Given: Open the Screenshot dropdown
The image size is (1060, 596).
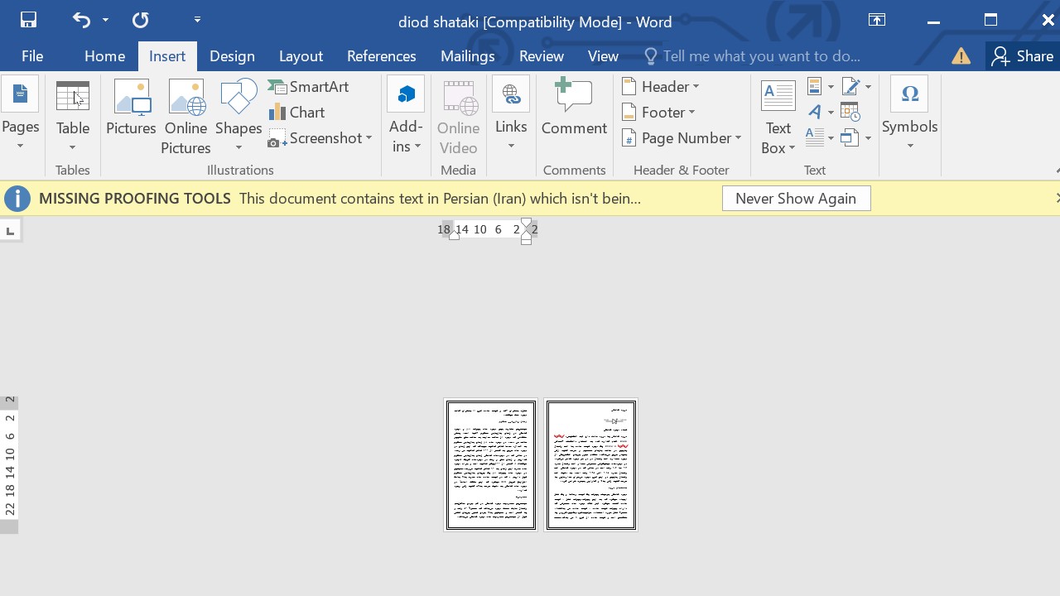Looking at the screenshot, I should 320,138.
